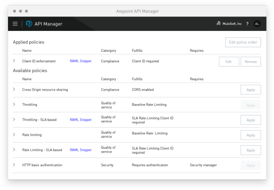Click Requires column header under Applied policies

[197, 51]
